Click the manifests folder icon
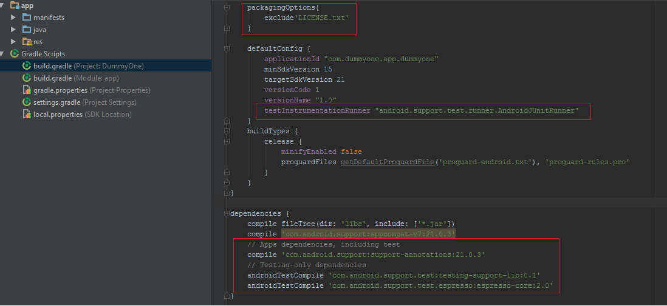This screenshot has width=667, height=306. (27, 18)
